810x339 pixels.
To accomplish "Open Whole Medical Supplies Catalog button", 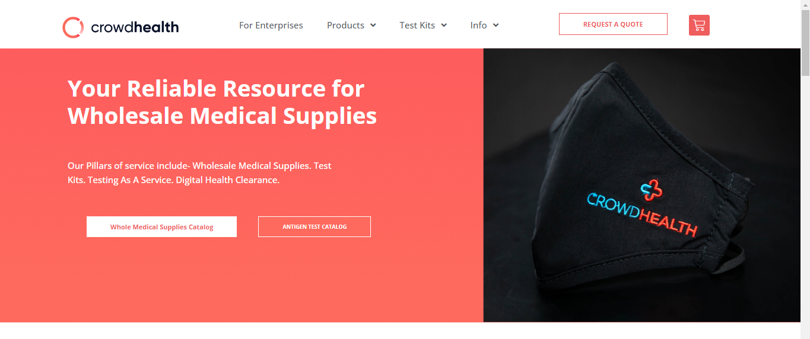I will pos(161,227).
